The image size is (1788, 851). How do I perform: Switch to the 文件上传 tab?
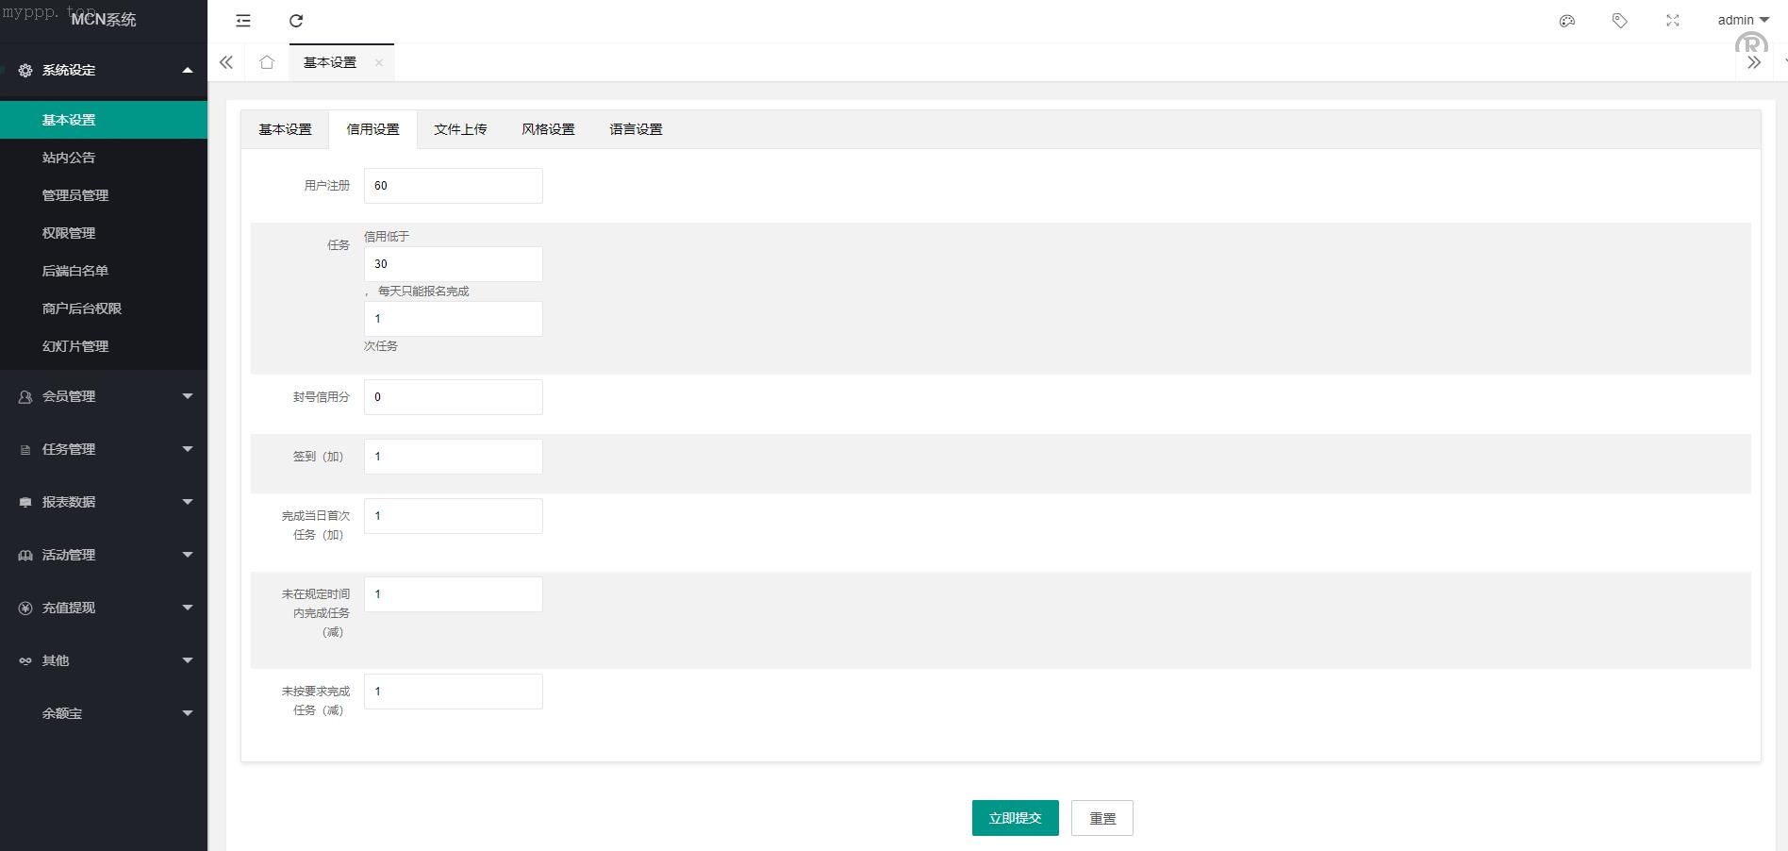[x=460, y=129]
